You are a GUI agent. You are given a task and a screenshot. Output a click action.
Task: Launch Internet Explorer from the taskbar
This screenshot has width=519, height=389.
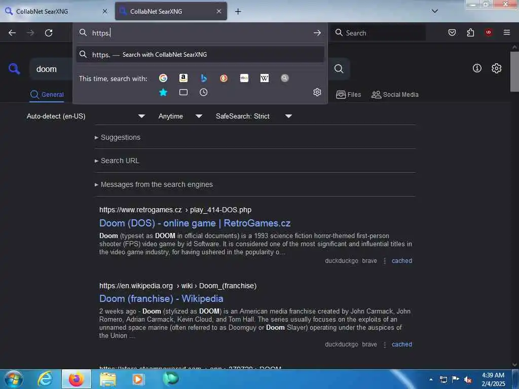pos(45,379)
